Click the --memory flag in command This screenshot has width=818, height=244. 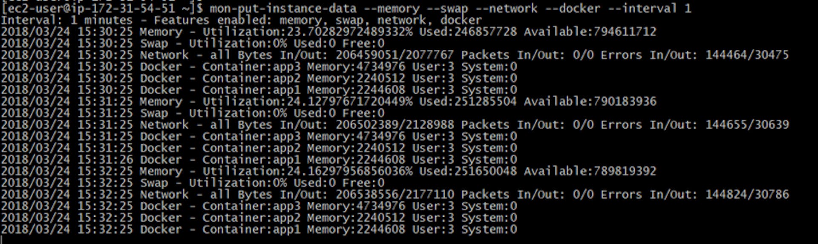pyautogui.click(x=392, y=9)
